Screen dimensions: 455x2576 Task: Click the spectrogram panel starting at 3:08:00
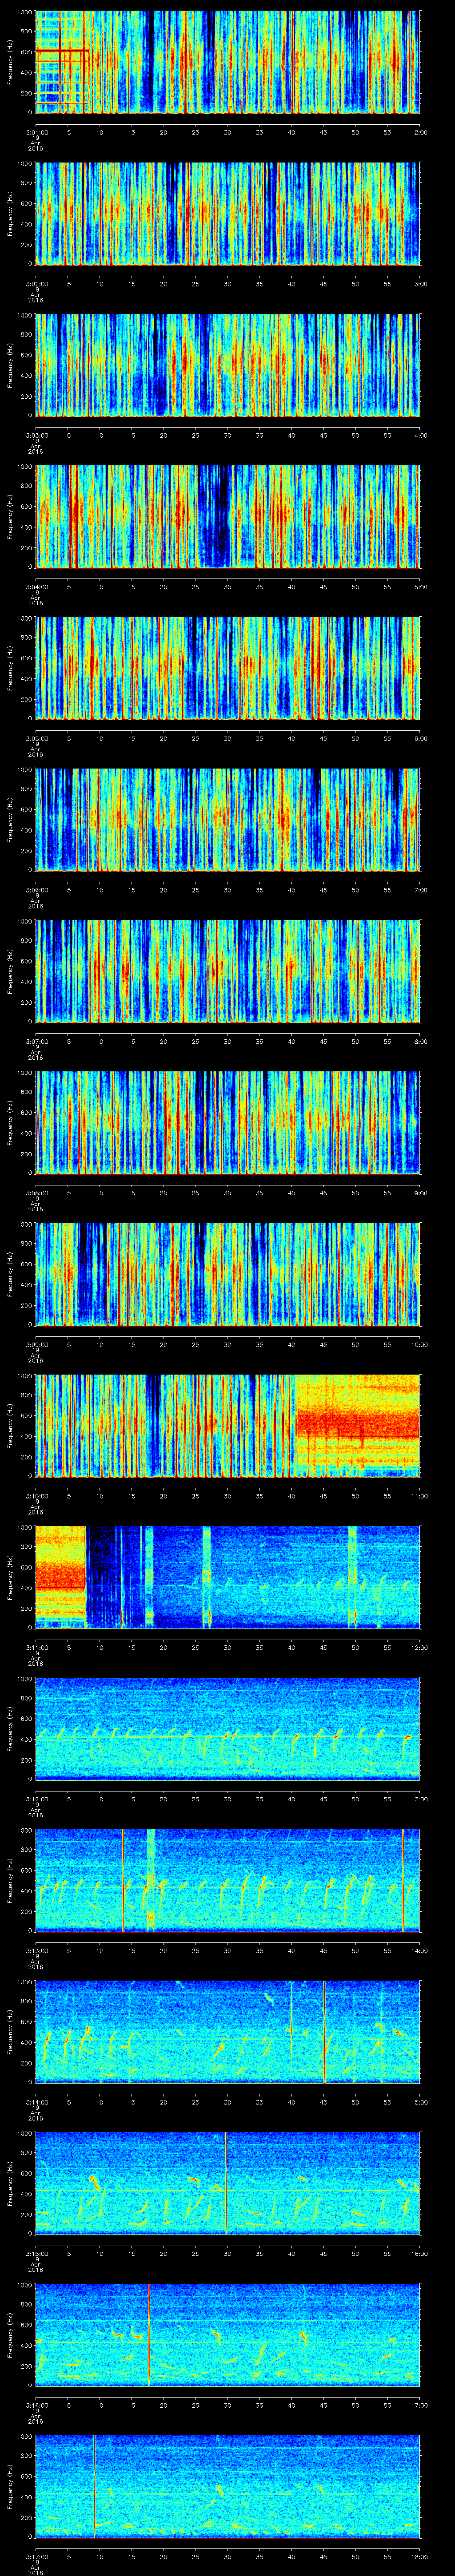(228, 1122)
